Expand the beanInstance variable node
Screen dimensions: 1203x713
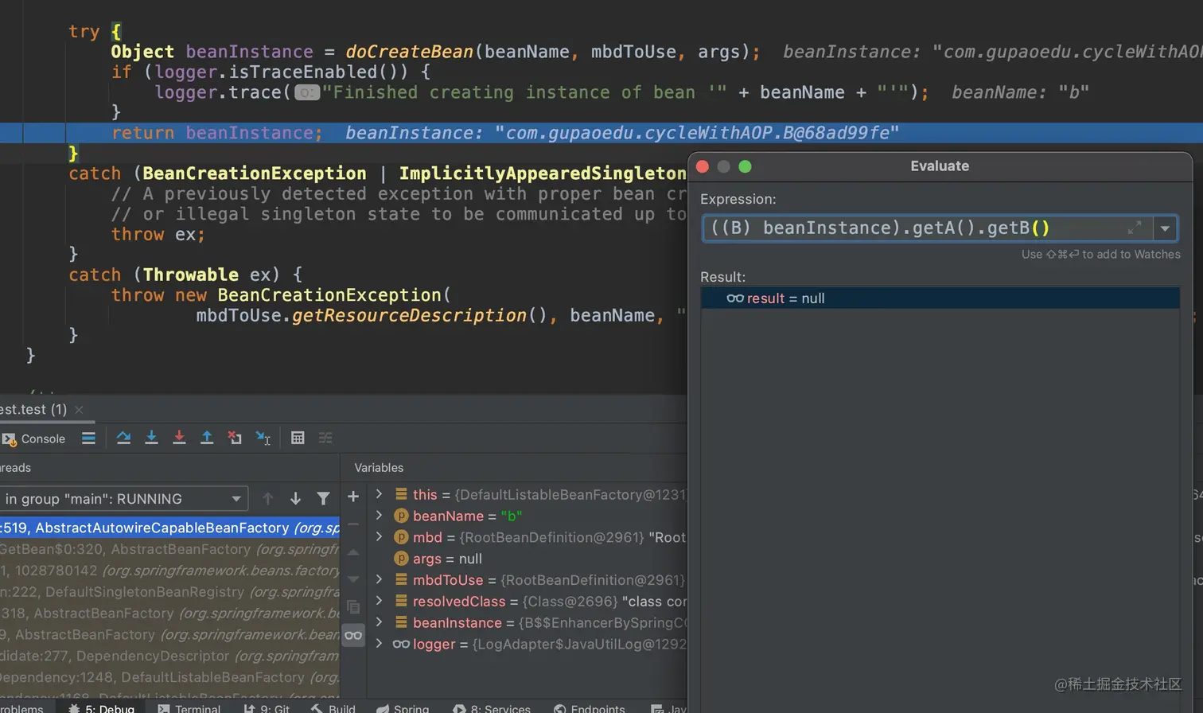click(x=379, y=623)
